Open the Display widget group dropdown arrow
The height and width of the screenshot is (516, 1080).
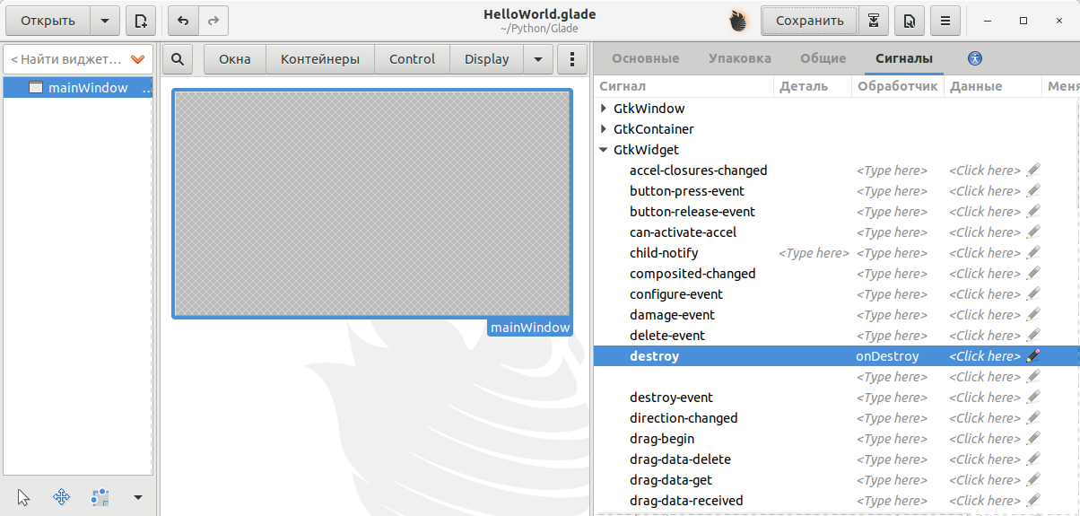click(537, 59)
